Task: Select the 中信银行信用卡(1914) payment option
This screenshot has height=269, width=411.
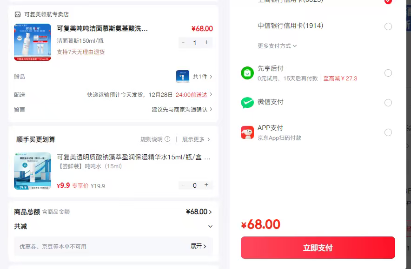Action: click(388, 26)
